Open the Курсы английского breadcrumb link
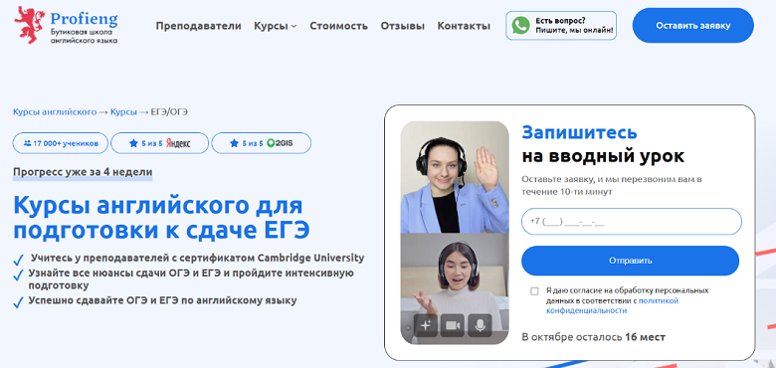Viewport: 776px width, 368px height. point(55,111)
